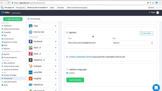162x91 pixels.
Task: Open Agentes in sidebar
Action: (x=6, y=54)
